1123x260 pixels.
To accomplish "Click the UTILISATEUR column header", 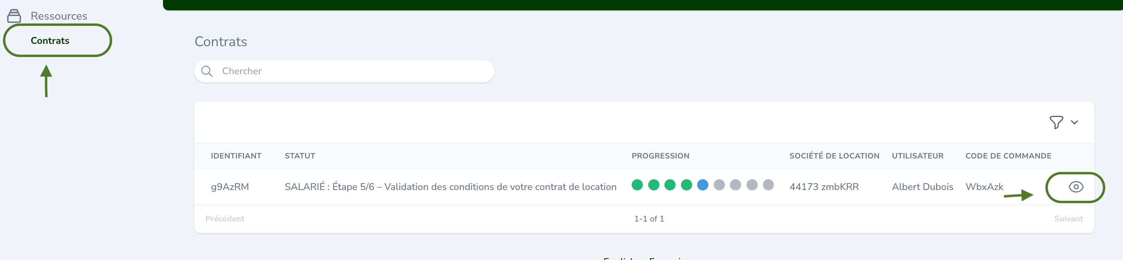I will point(917,156).
